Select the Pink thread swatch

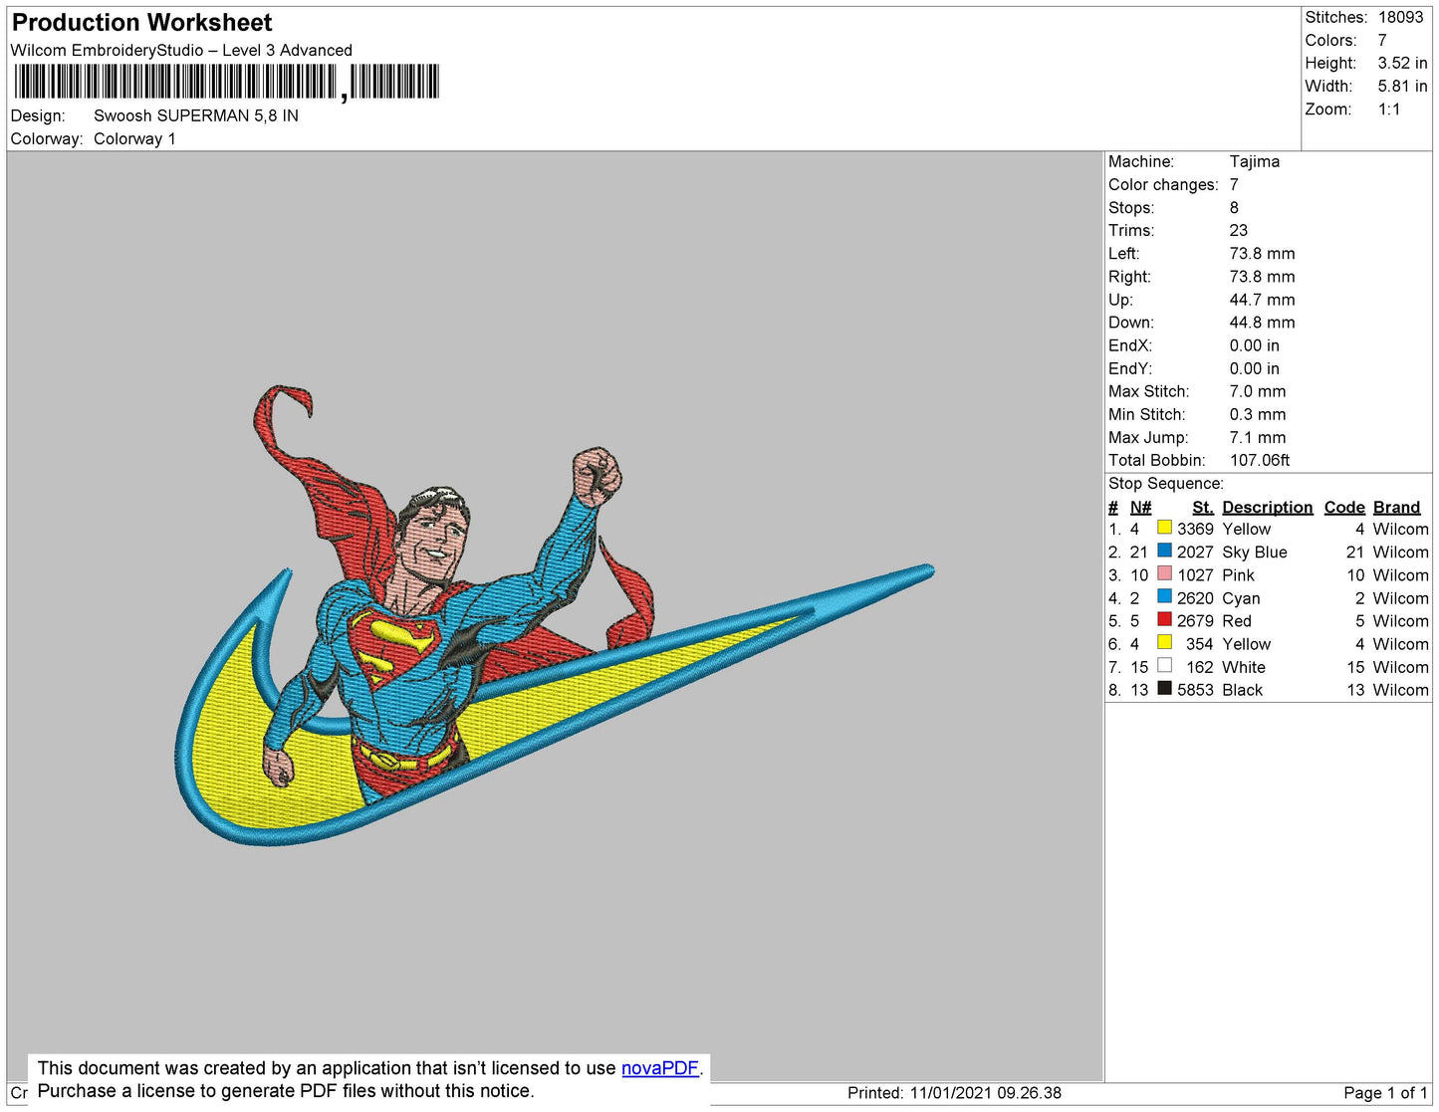click(x=1164, y=573)
